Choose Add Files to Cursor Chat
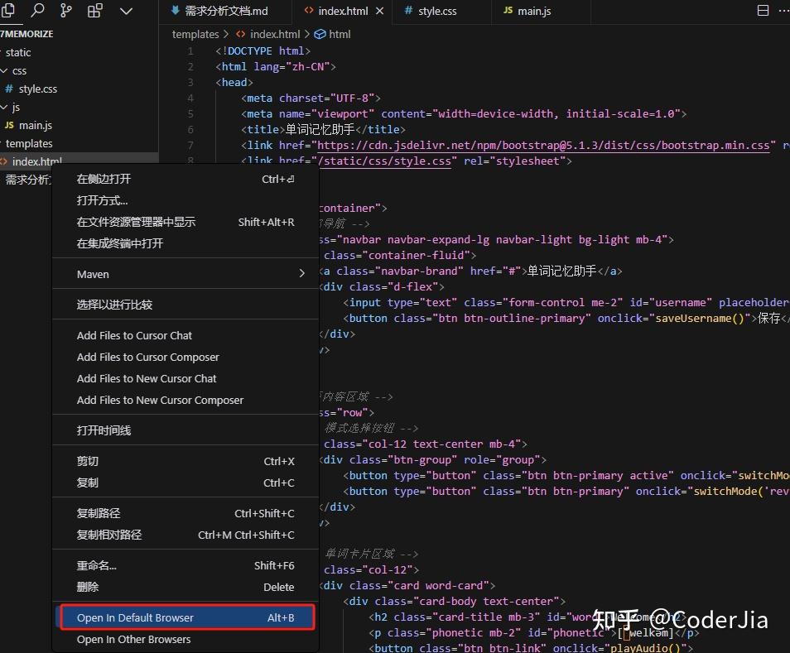Screen dimensions: 790x653 [135, 335]
